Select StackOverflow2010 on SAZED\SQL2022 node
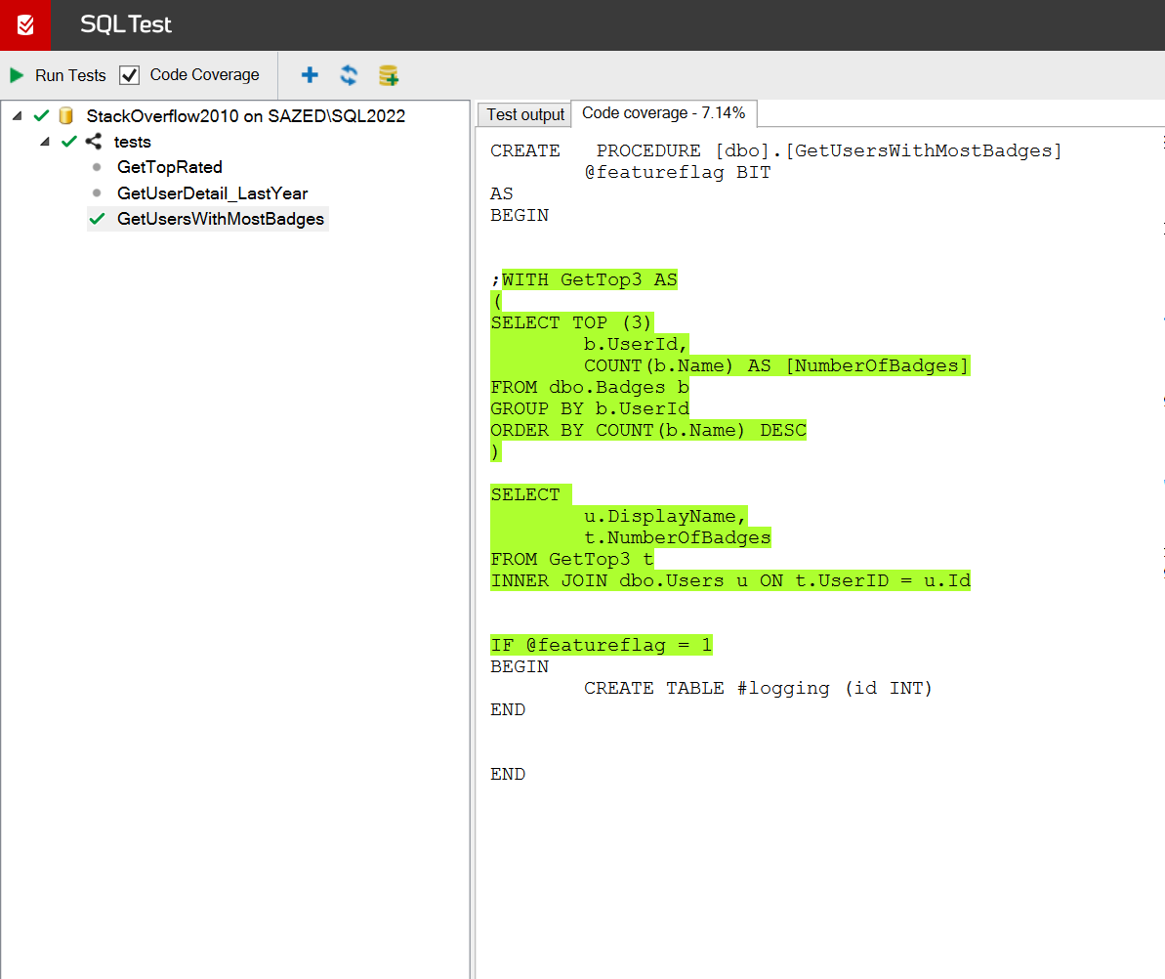 coord(246,116)
